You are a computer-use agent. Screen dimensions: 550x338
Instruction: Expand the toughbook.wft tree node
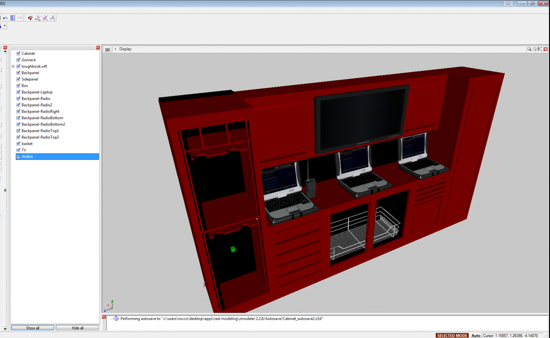click(x=13, y=66)
